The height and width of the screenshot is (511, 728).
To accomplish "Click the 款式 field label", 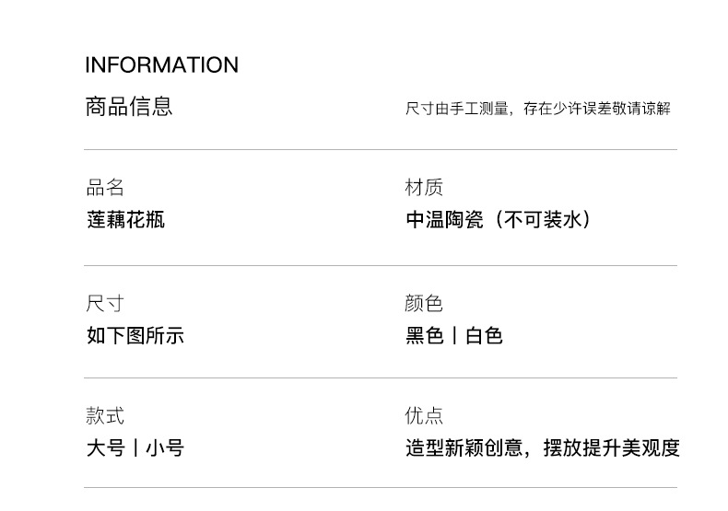I will [x=105, y=416].
